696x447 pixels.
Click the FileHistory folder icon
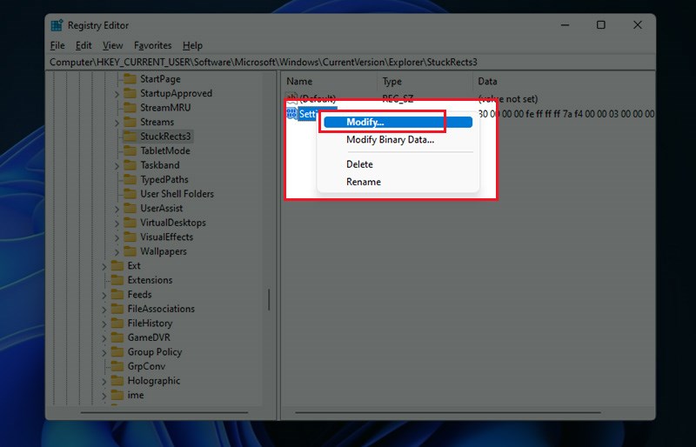(117, 324)
